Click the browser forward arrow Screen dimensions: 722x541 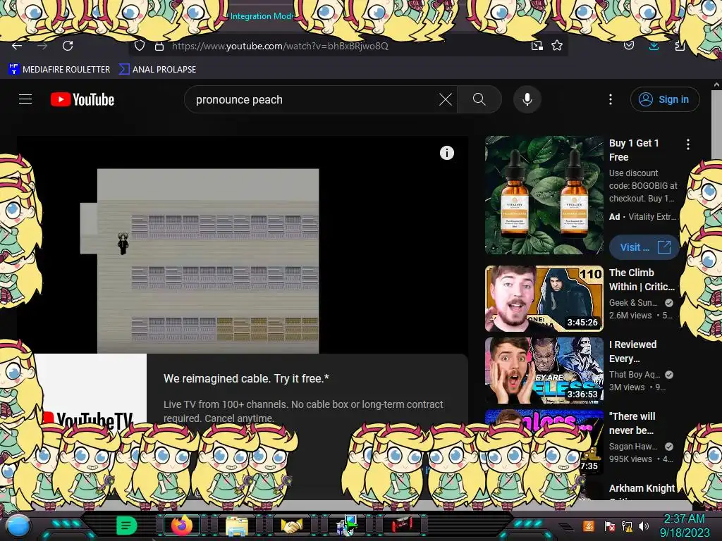pyautogui.click(x=42, y=46)
